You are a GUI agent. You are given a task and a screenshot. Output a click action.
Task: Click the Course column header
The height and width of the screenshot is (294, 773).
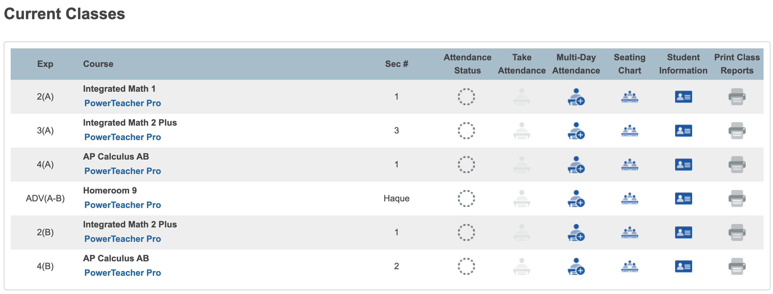pyautogui.click(x=98, y=64)
